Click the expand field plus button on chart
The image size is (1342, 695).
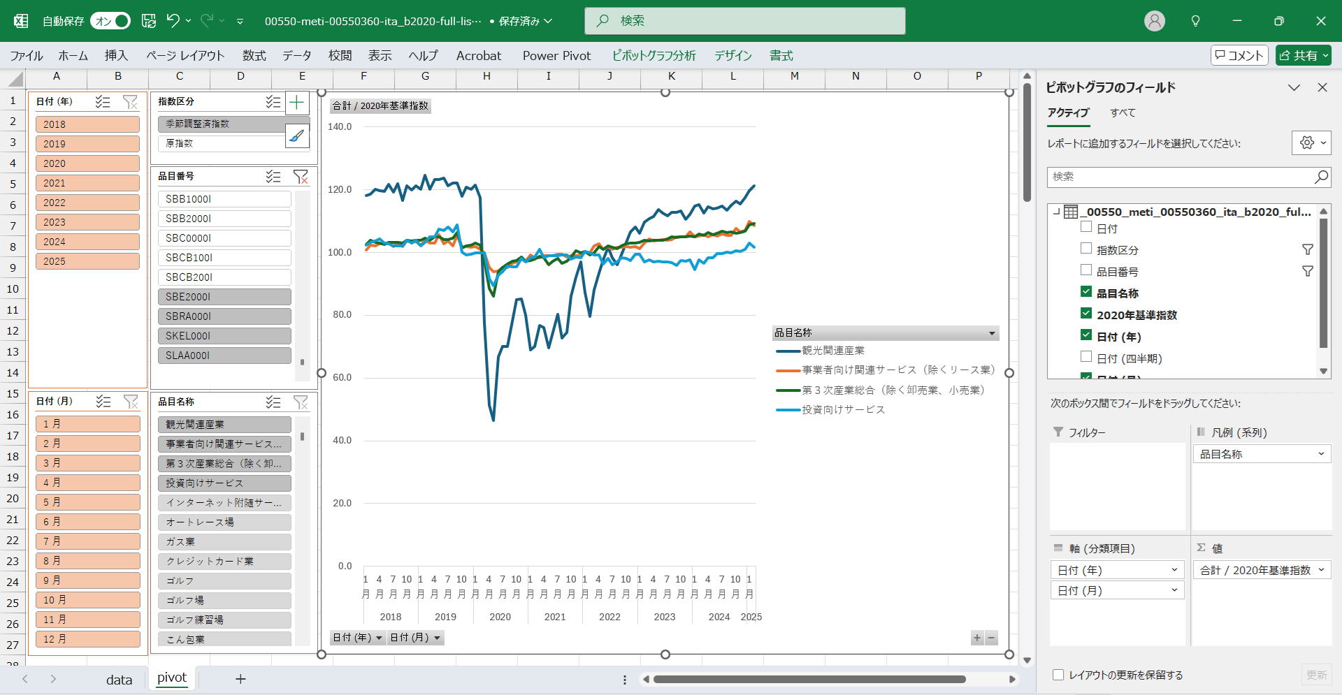[977, 638]
